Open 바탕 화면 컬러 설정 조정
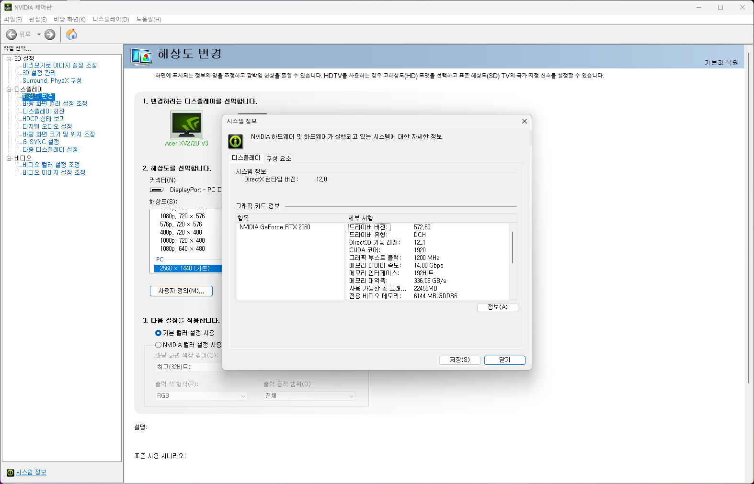Viewport: 754px width, 484px height. [x=55, y=103]
